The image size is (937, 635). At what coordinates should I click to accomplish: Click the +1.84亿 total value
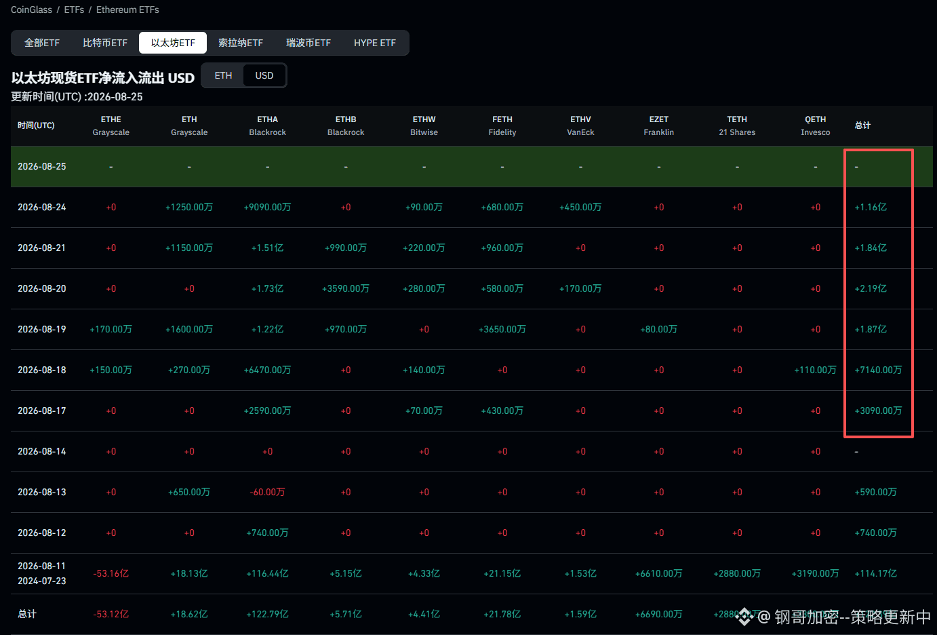pos(871,248)
